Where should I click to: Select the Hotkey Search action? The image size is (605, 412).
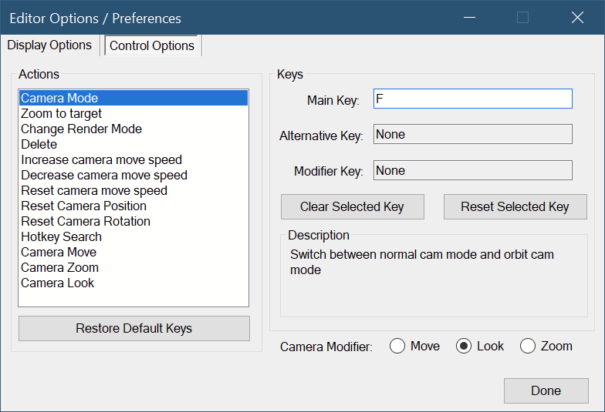pyautogui.click(x=61, y=237)
